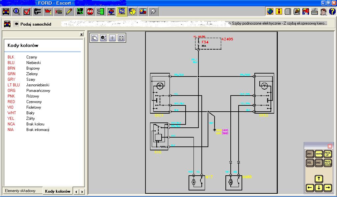This screenshot has width=337, height=197.
Task: Click the END key on the keypad
Action: (319, 163)
